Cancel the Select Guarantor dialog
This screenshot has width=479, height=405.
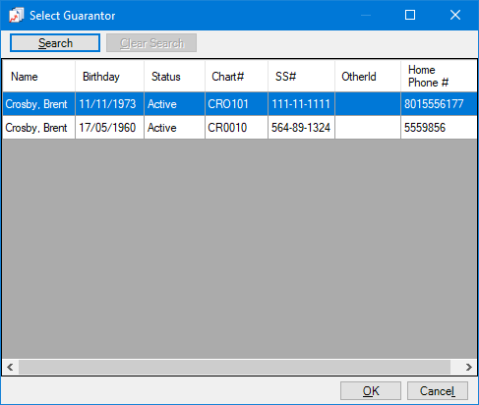pyautogui.click(x=438, y=390)
